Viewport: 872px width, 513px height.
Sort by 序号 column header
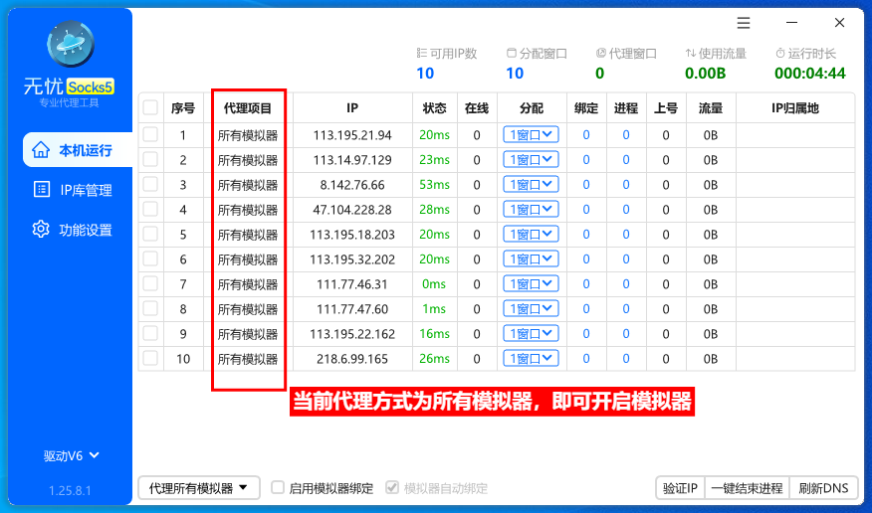(183, 108)
